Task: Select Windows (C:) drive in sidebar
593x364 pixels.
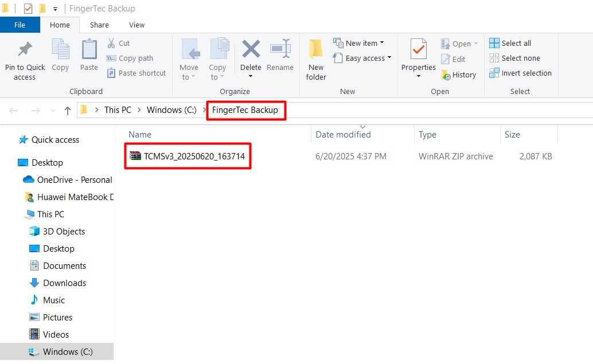Action: [57, 351]
